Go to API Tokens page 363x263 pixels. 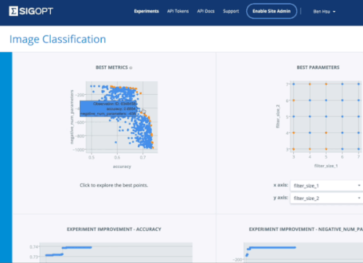point(178,11)
